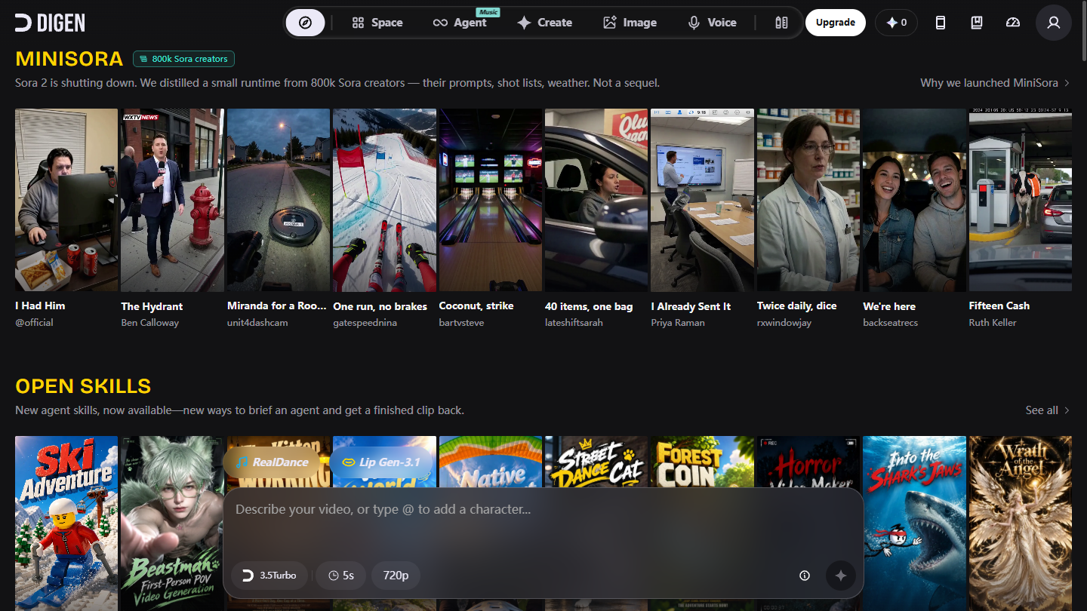The width and height of the screenshot is (1087, 611).
Task: Click the creator name gatespeednina
Action: pos(365,322)
